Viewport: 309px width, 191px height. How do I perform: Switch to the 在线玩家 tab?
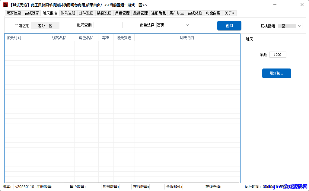[32, 13]
